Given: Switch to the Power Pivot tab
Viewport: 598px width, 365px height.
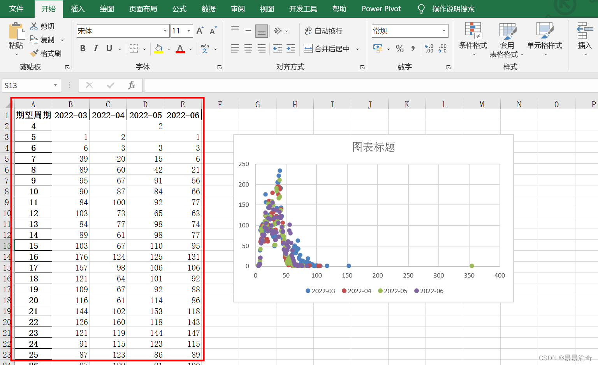Looking at the screenshot, I should coord(381,9).
